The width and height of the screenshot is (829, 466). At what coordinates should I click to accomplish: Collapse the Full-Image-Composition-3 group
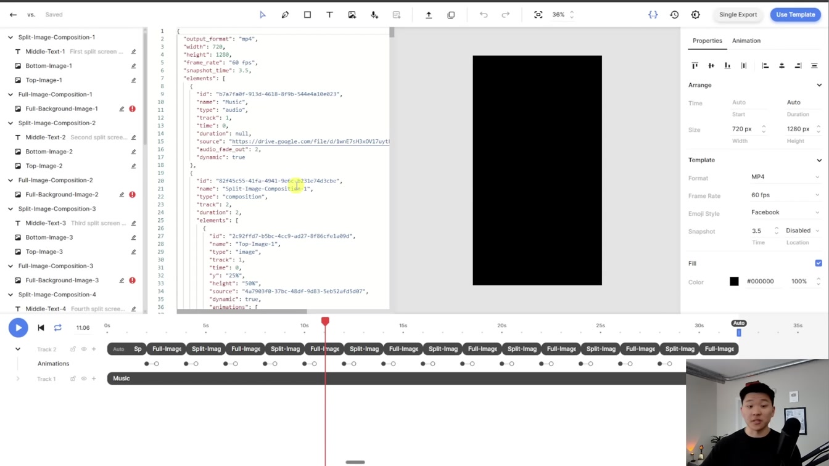click(x=10, y=266)
